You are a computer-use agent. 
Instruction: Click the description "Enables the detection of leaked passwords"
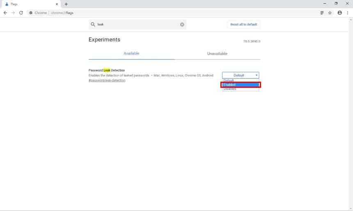119,76
